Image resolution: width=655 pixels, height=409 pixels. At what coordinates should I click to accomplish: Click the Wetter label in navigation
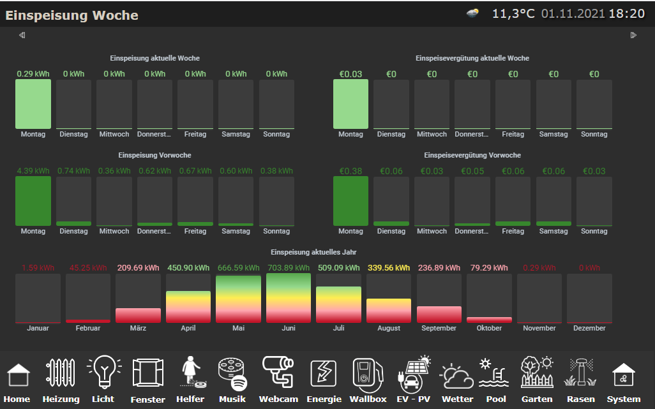[457, 399]
